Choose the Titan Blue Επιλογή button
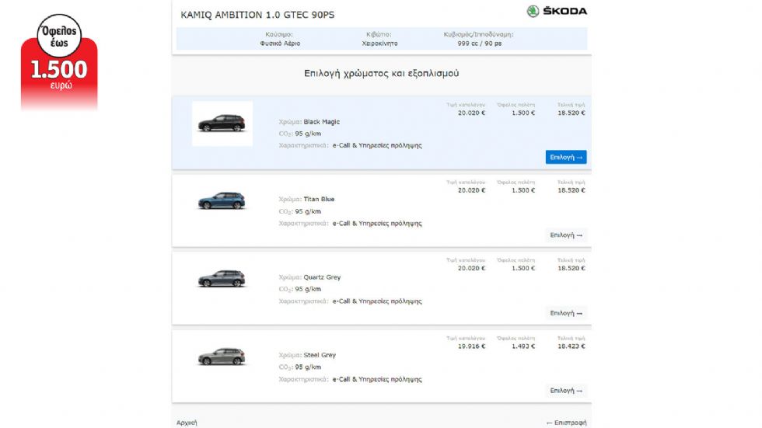 (x=566, y=235)
